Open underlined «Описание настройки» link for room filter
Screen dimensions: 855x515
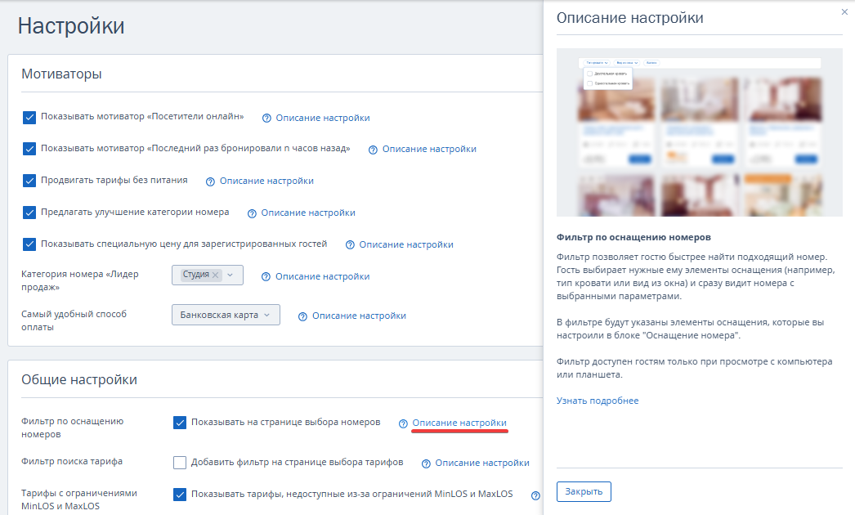(459, 423)
